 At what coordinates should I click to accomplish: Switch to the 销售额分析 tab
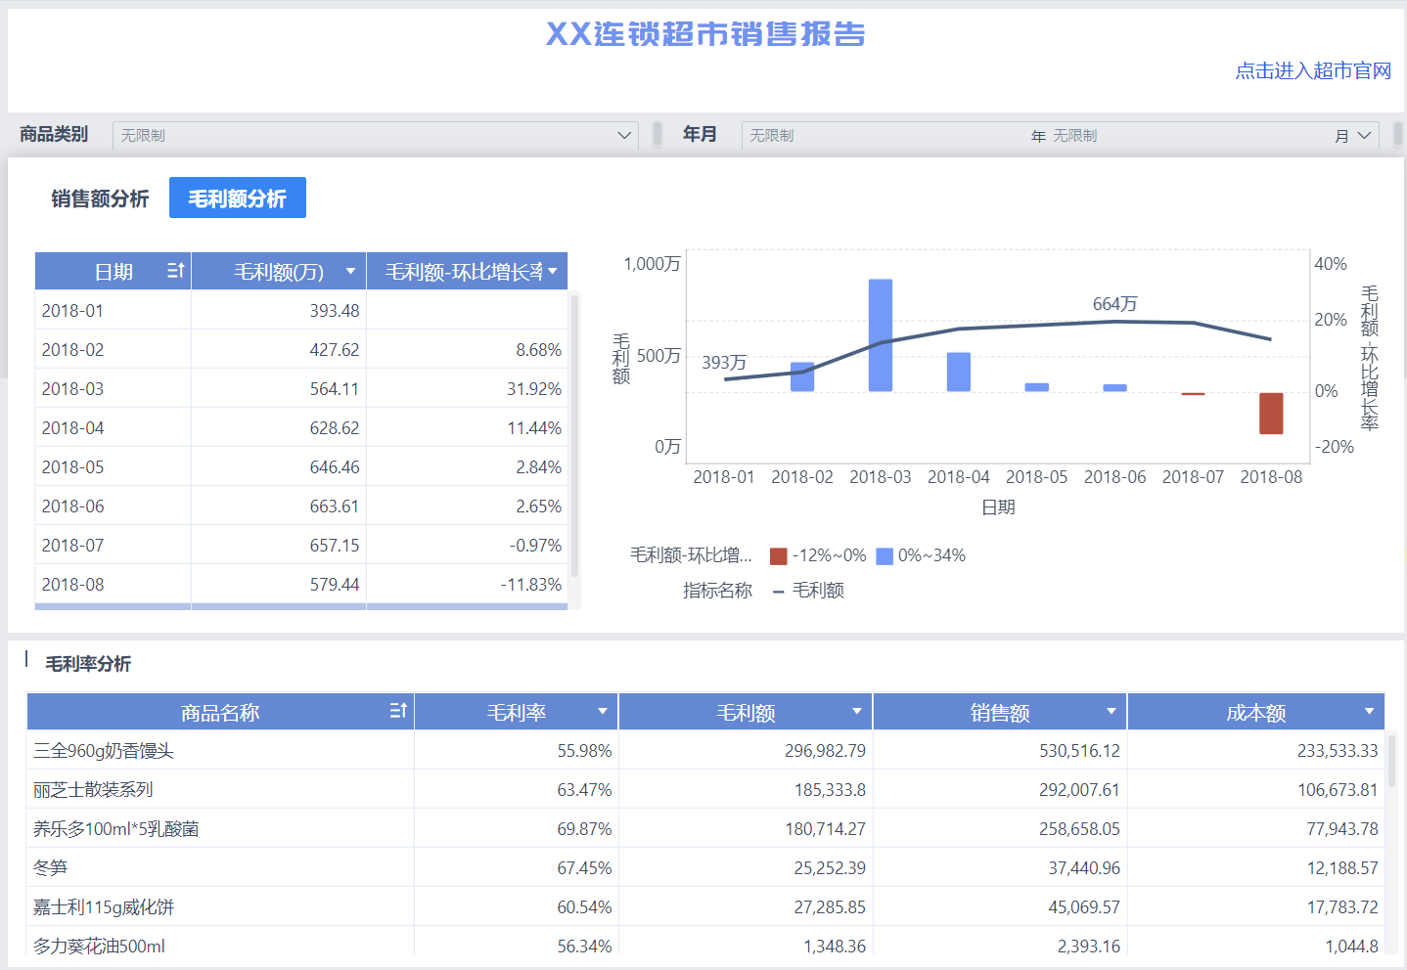pos(100,198)
